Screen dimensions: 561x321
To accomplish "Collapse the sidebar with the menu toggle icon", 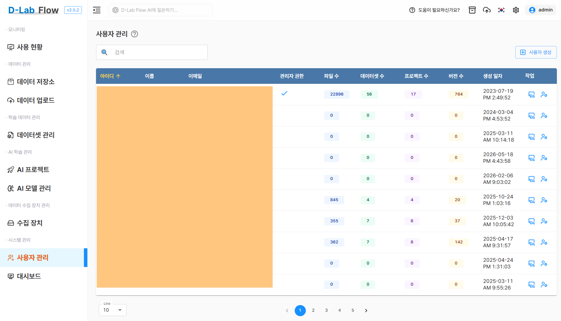I will tap(97, 10).
